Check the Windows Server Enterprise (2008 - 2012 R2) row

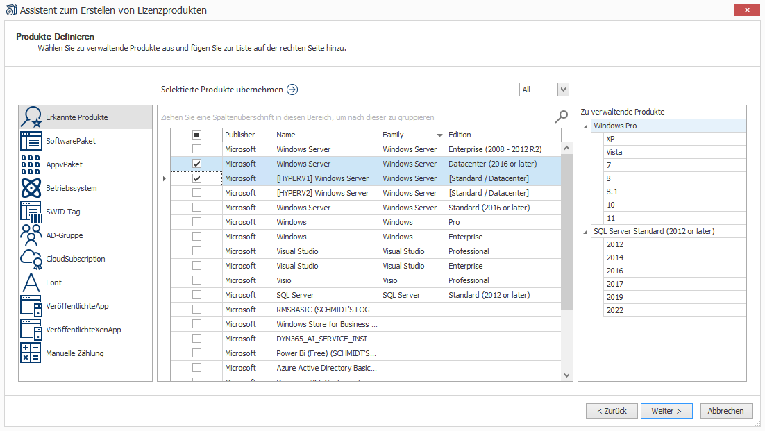pos(196,149)
